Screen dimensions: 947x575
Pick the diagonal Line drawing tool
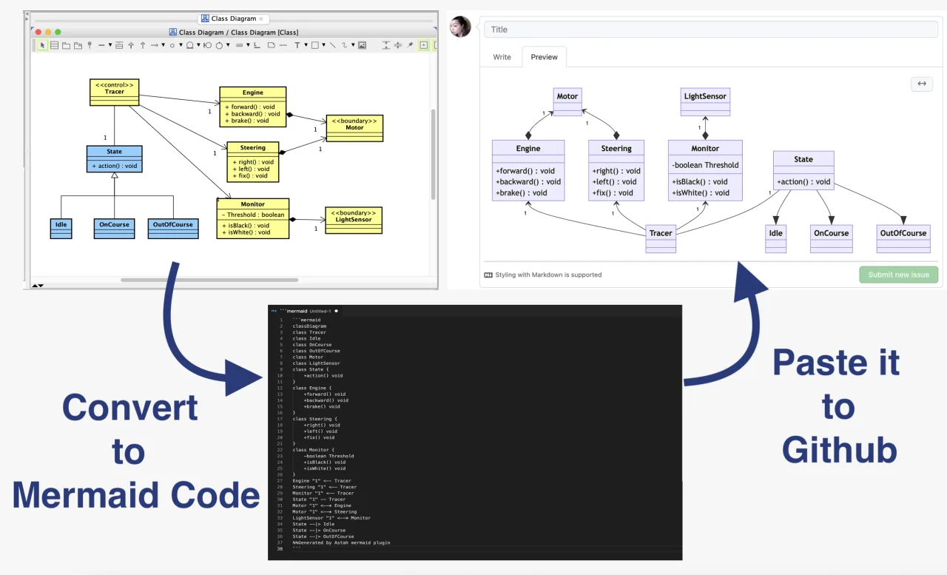pos(332,45)
